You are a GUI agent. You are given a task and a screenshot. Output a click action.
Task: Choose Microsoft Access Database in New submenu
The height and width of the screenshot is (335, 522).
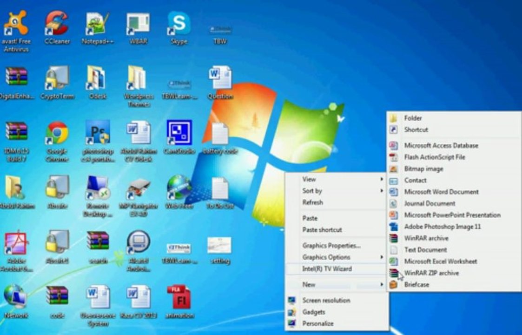454,146
